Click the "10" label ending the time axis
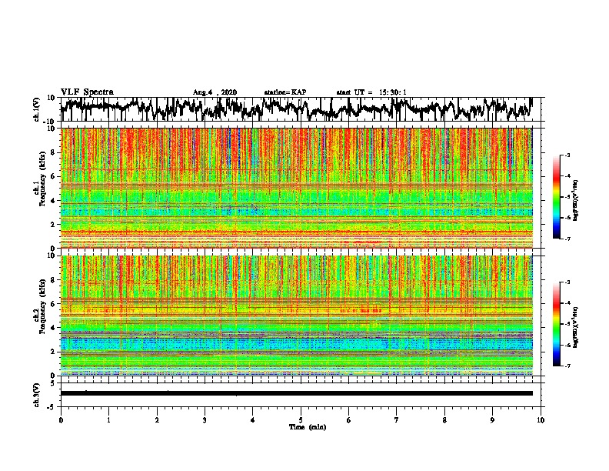The width and height of the screenshot is (609, 471). click(x=541, y=420)
